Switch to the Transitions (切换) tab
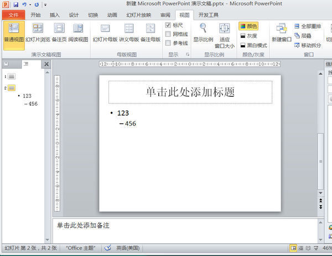The image size is (332, 256). [x=93, y=15]
